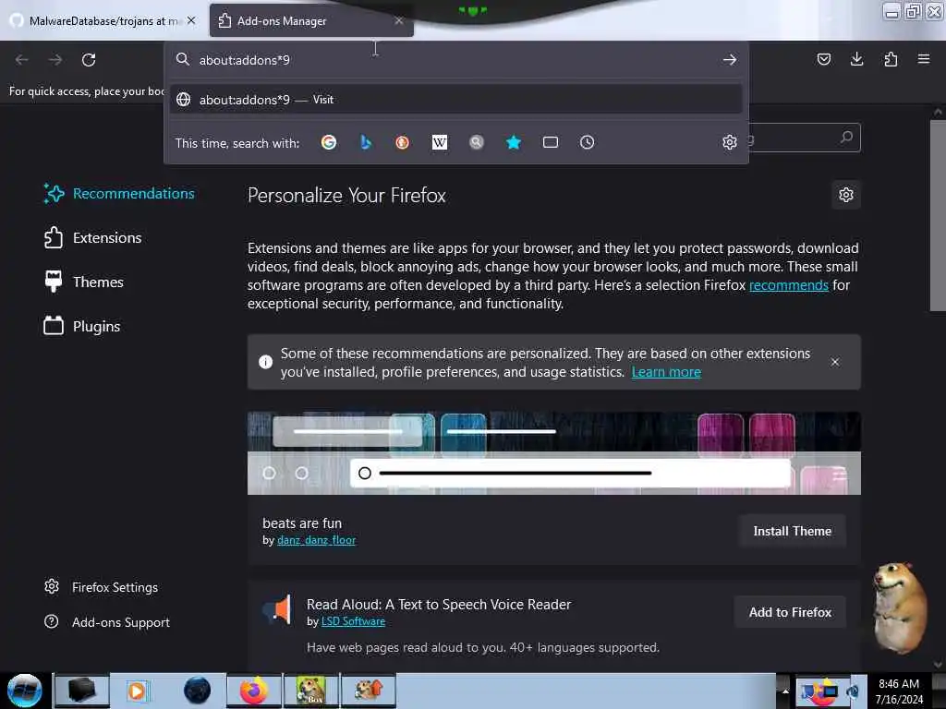This screenshot has height=709, width=946.
Task: Search this time with Google
Action: click(329, 142)
